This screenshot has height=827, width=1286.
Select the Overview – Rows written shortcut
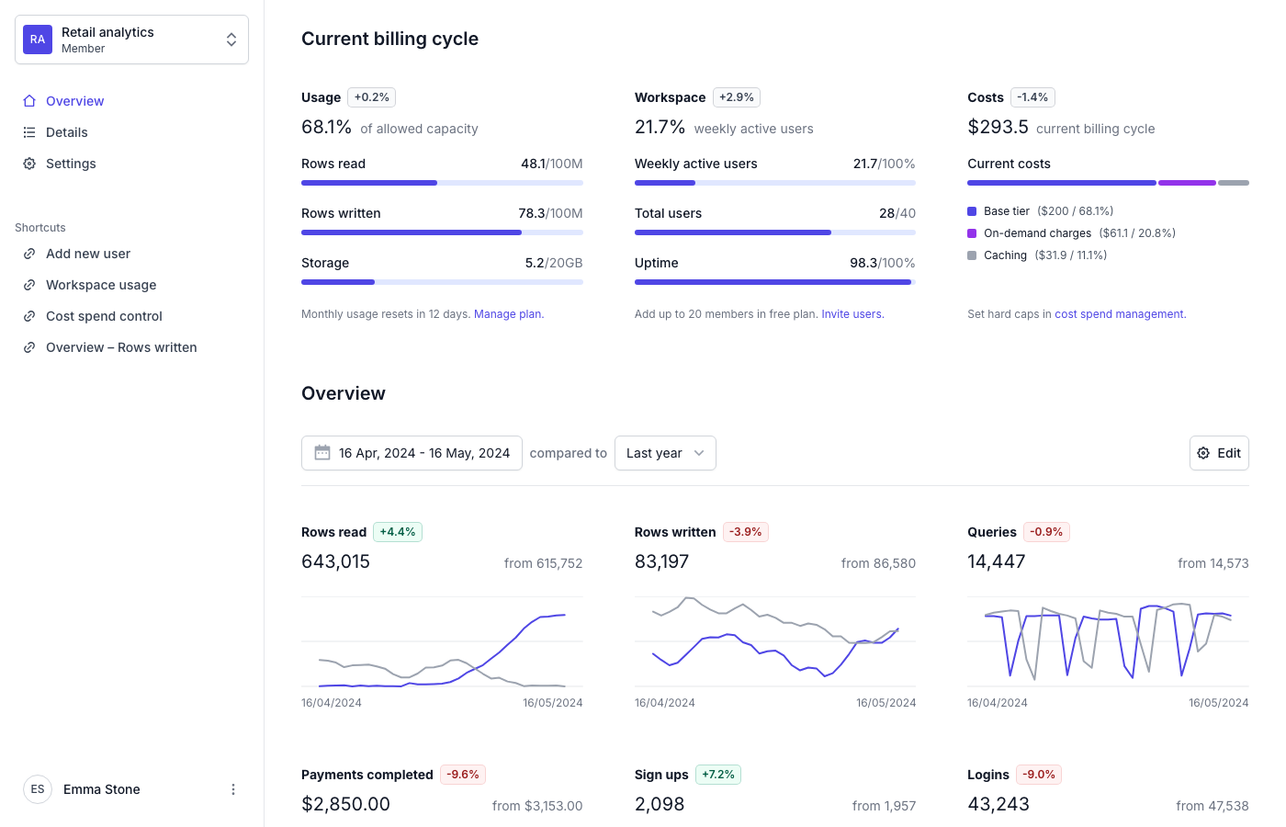point(120,347)
